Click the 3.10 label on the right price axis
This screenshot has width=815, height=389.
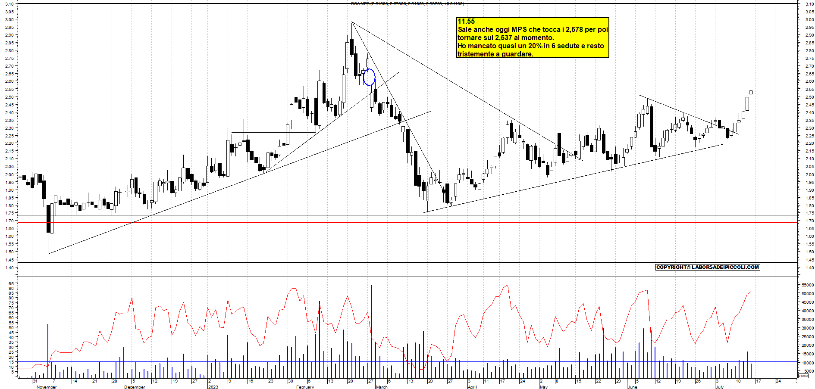[x=809, y=4]
